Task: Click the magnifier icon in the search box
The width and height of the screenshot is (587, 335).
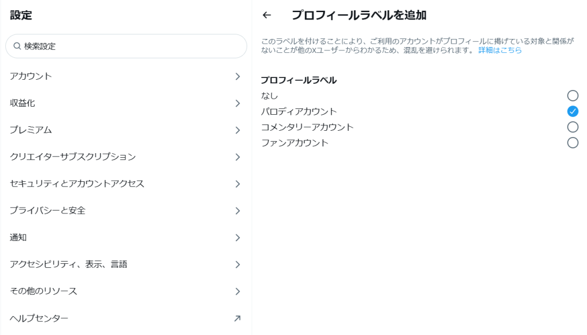Action: (17, 46)
